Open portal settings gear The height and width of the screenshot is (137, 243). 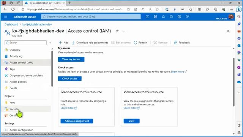171,17
